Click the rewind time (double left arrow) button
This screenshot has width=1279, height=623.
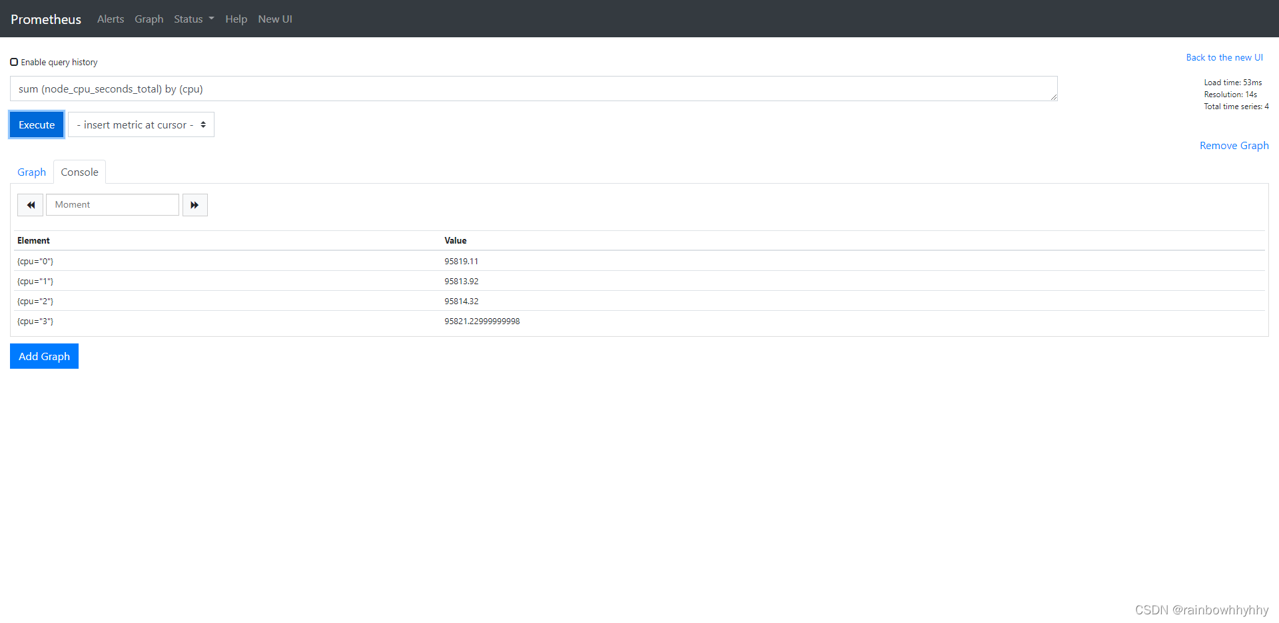[30, 205]
